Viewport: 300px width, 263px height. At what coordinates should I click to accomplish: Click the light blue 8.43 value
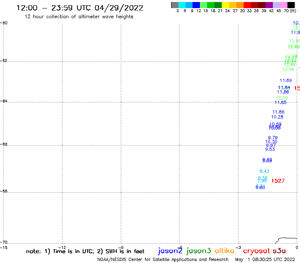264,171
